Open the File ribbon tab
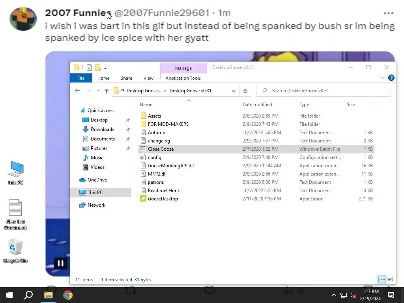 point(80,78)
